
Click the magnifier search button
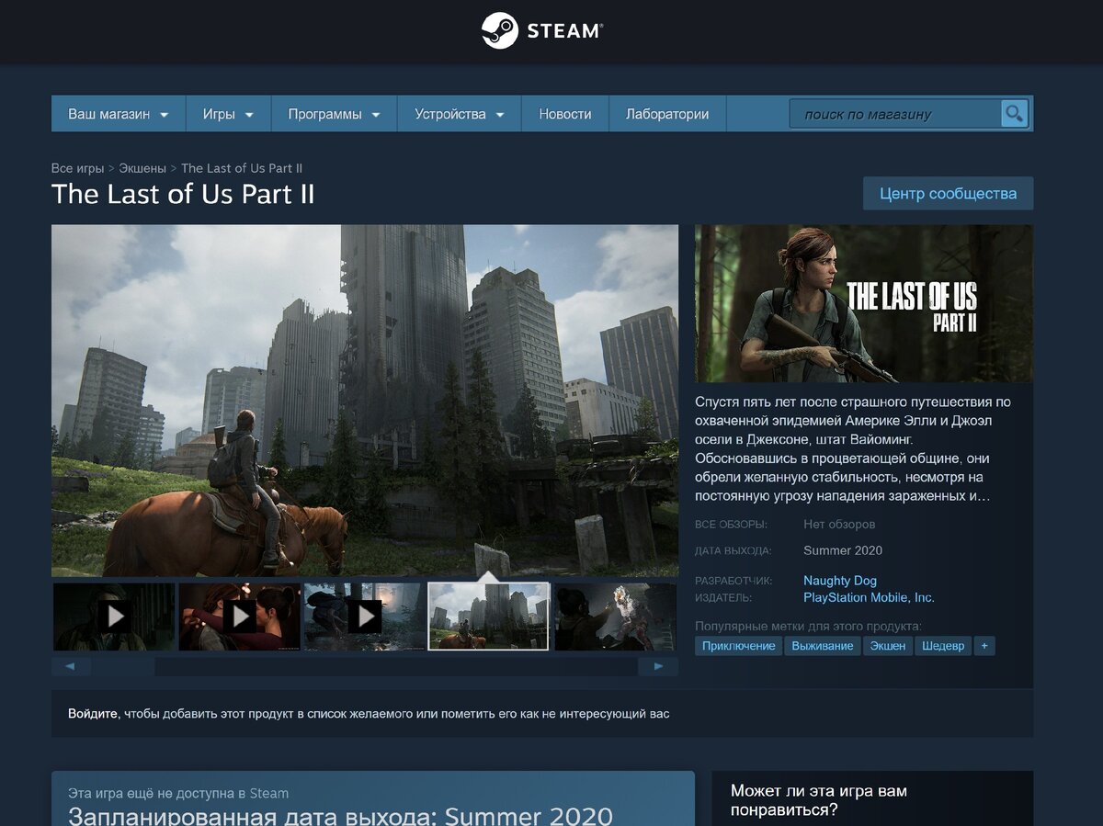(1014, 114)
